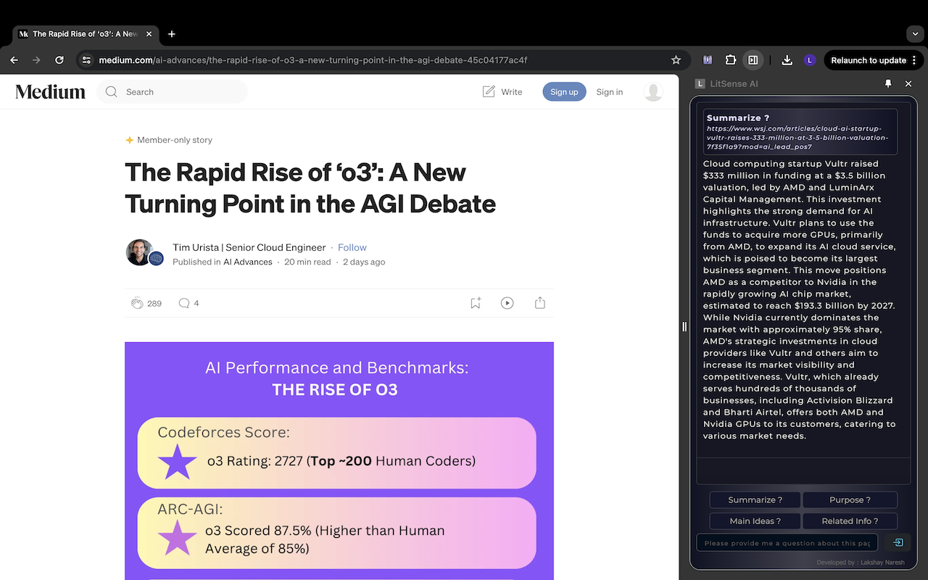This screenshot has width=928, height=580.
Task: Open the Medium user avatar menu
Action: point(653,92)
